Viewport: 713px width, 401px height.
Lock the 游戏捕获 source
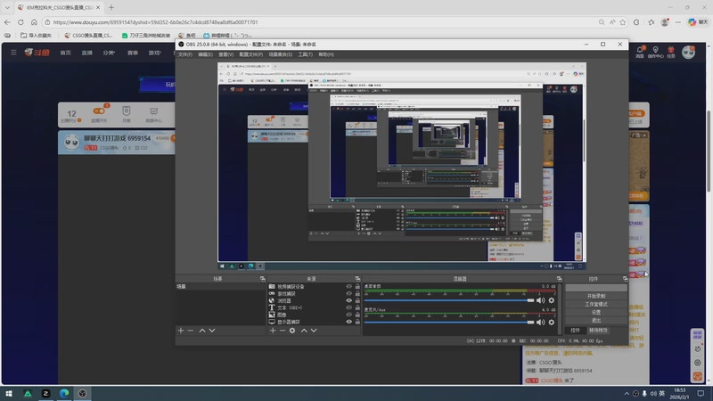tap(357, 294)
